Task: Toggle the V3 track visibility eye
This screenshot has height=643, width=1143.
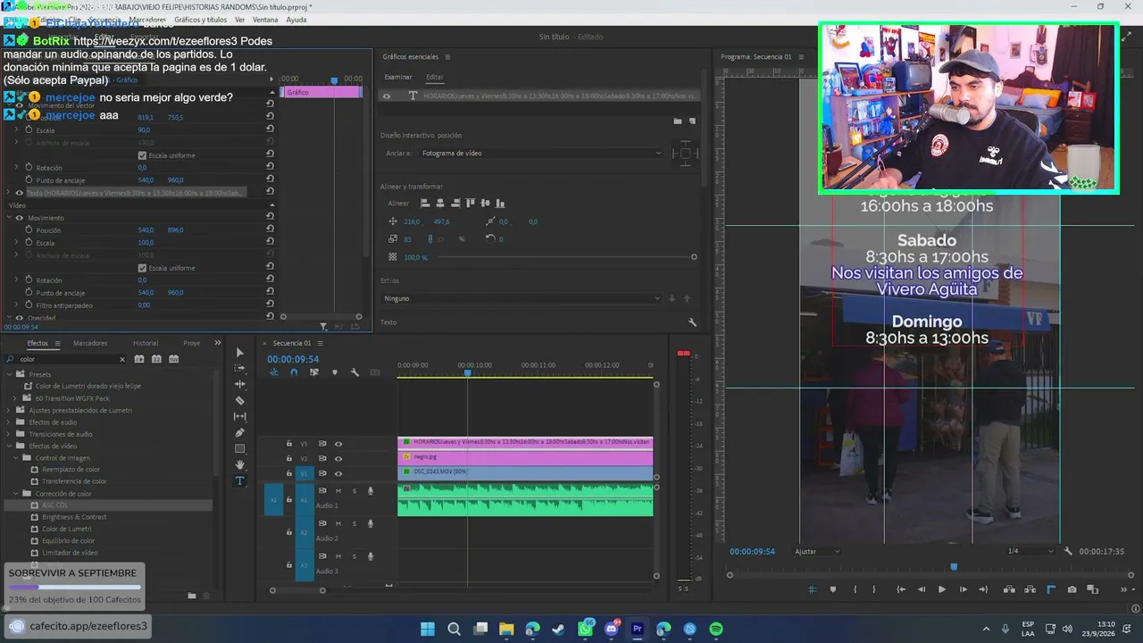Action: click(x=338, y=444)
